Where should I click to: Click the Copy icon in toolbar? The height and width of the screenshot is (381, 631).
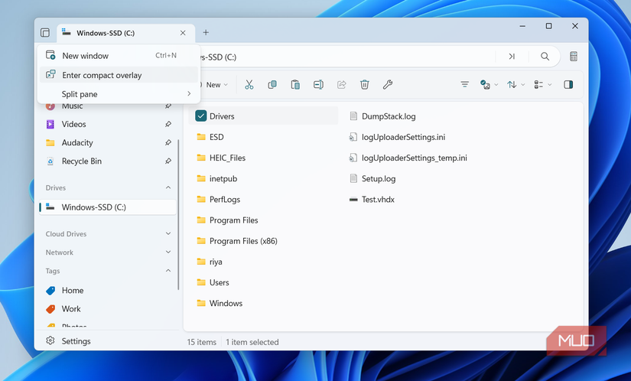[272, 85]
